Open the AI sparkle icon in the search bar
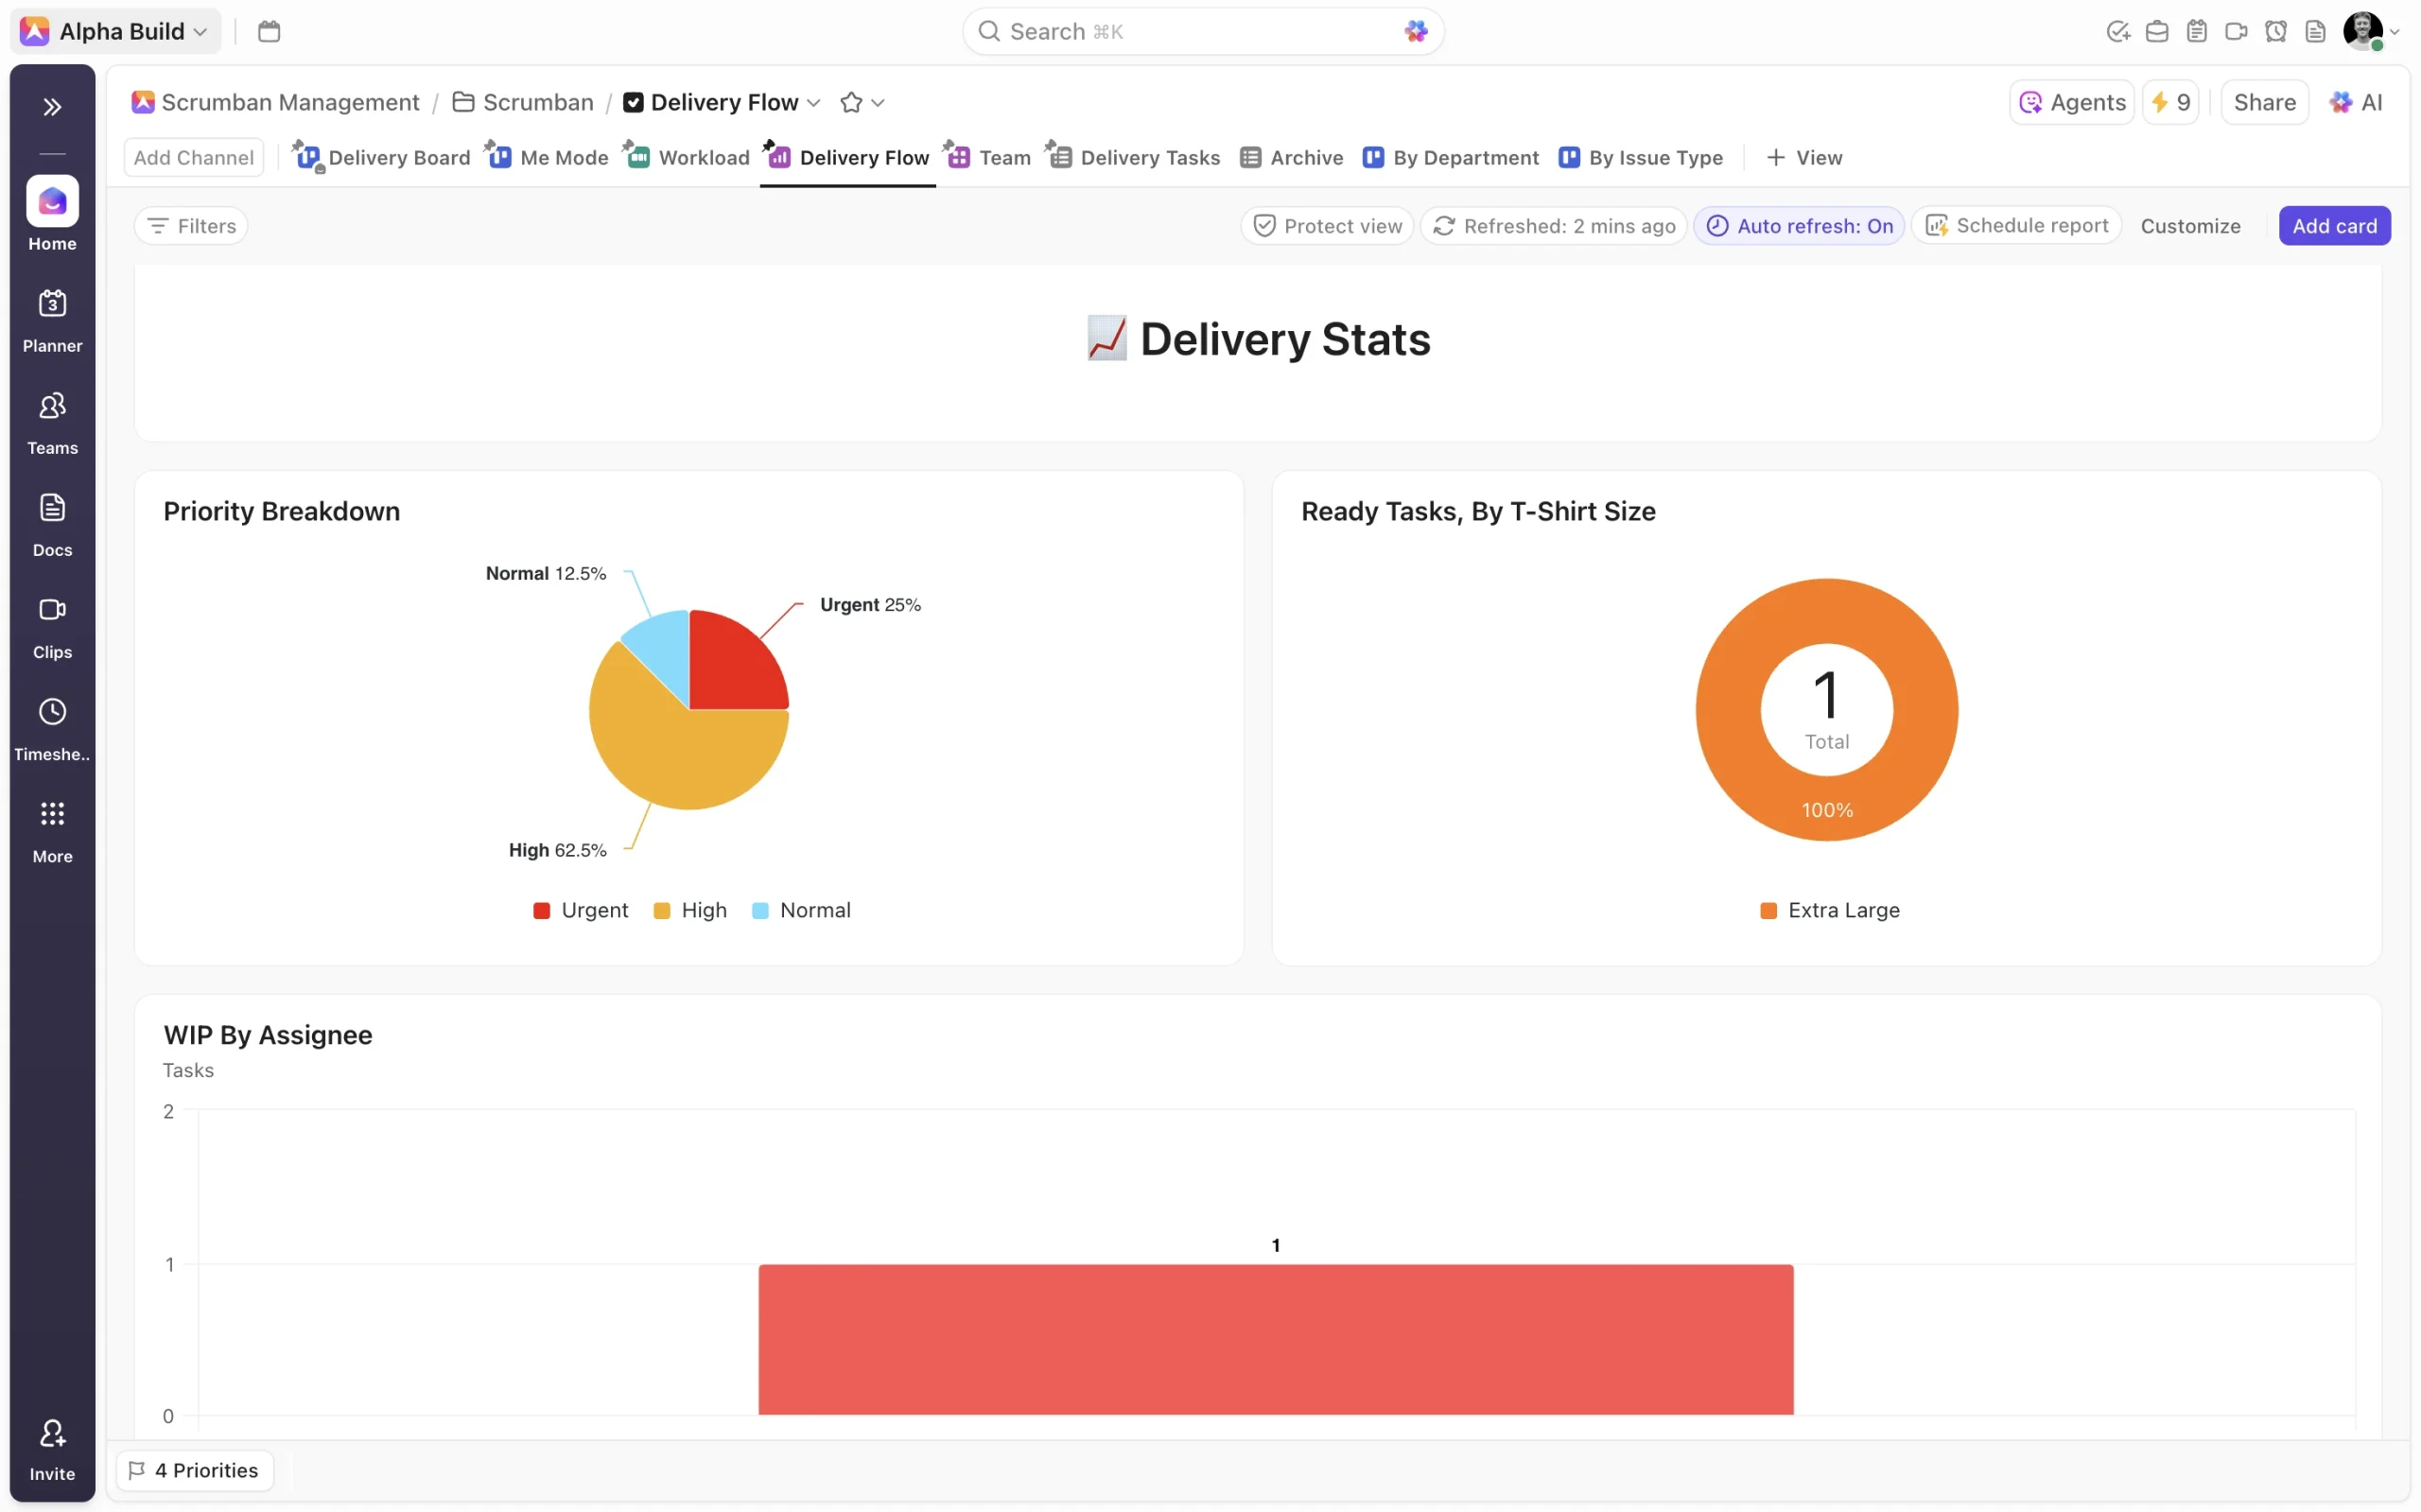The image size is (2421, 1512). point(1415,31)
